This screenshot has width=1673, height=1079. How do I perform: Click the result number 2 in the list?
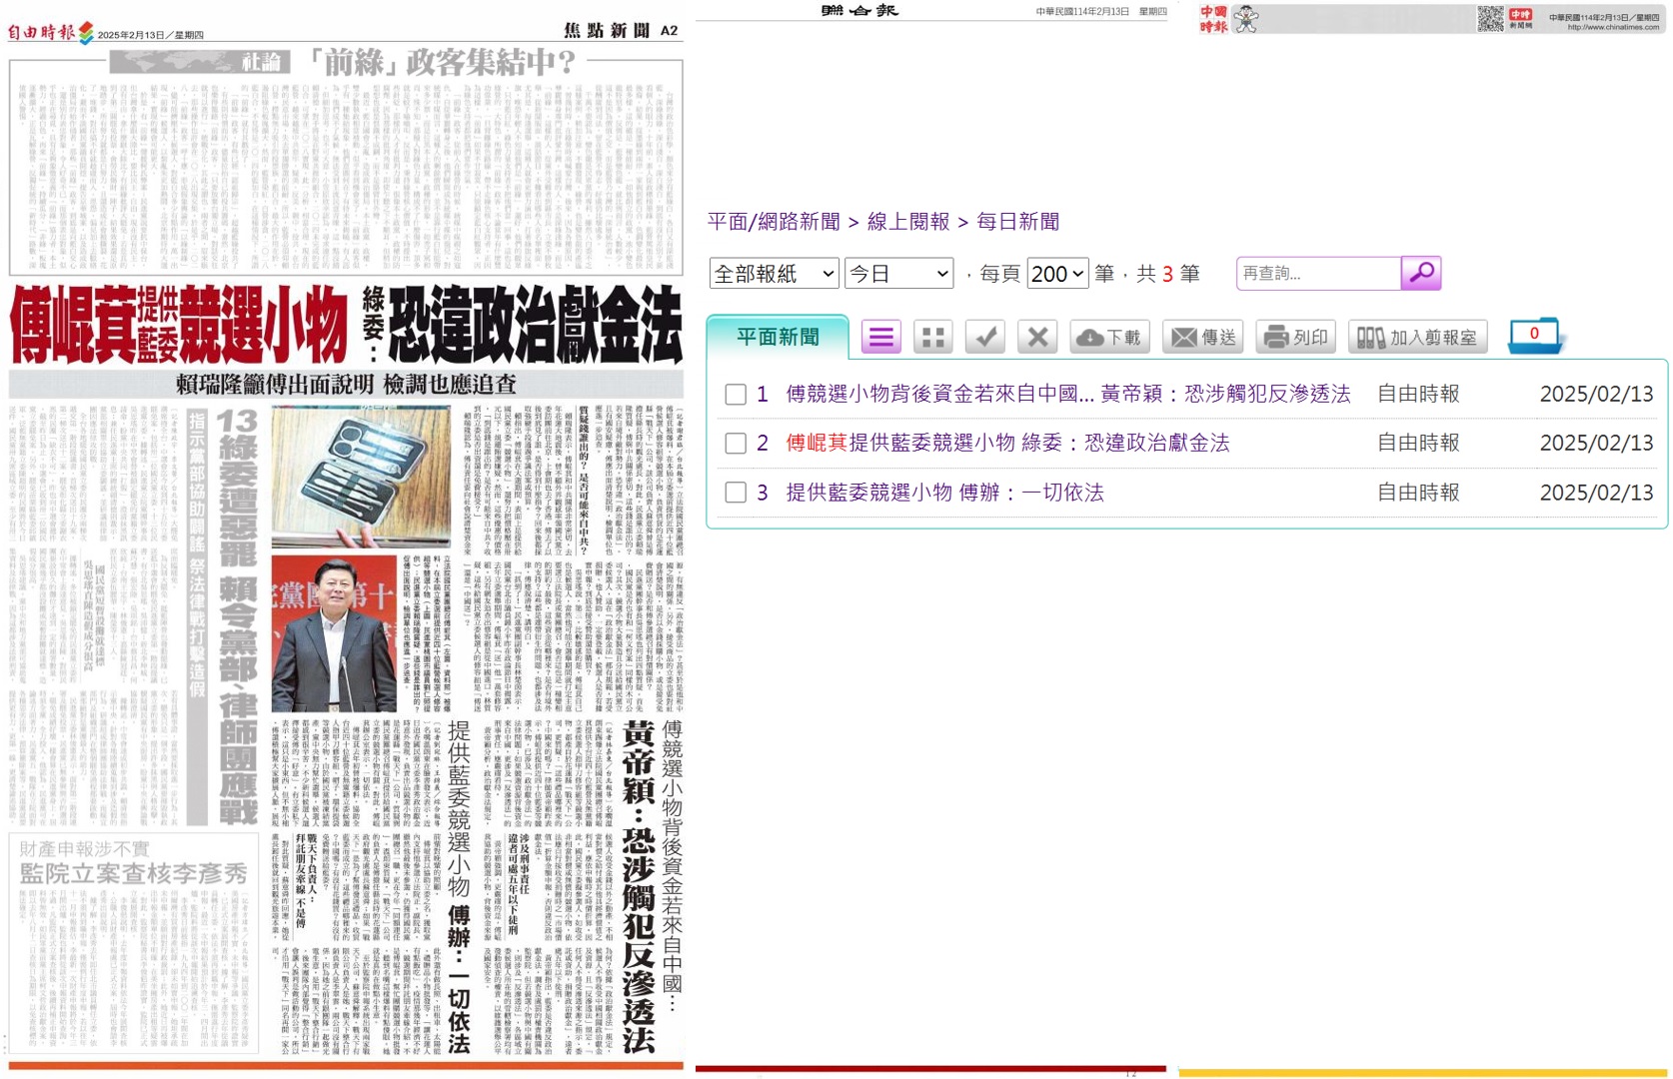763,443
